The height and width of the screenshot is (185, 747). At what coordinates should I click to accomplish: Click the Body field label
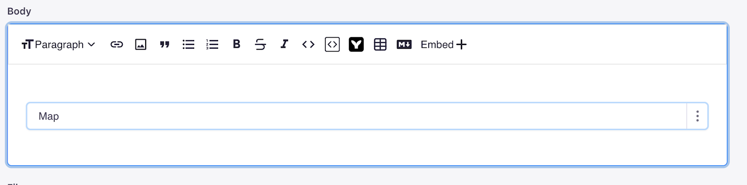(x=19, y=11)
